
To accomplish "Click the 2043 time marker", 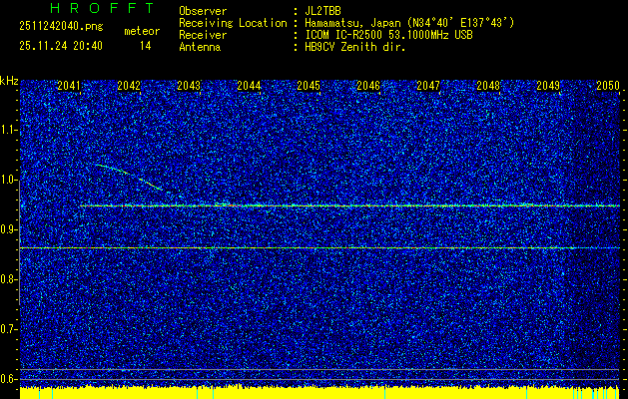I will pos(189,87).
